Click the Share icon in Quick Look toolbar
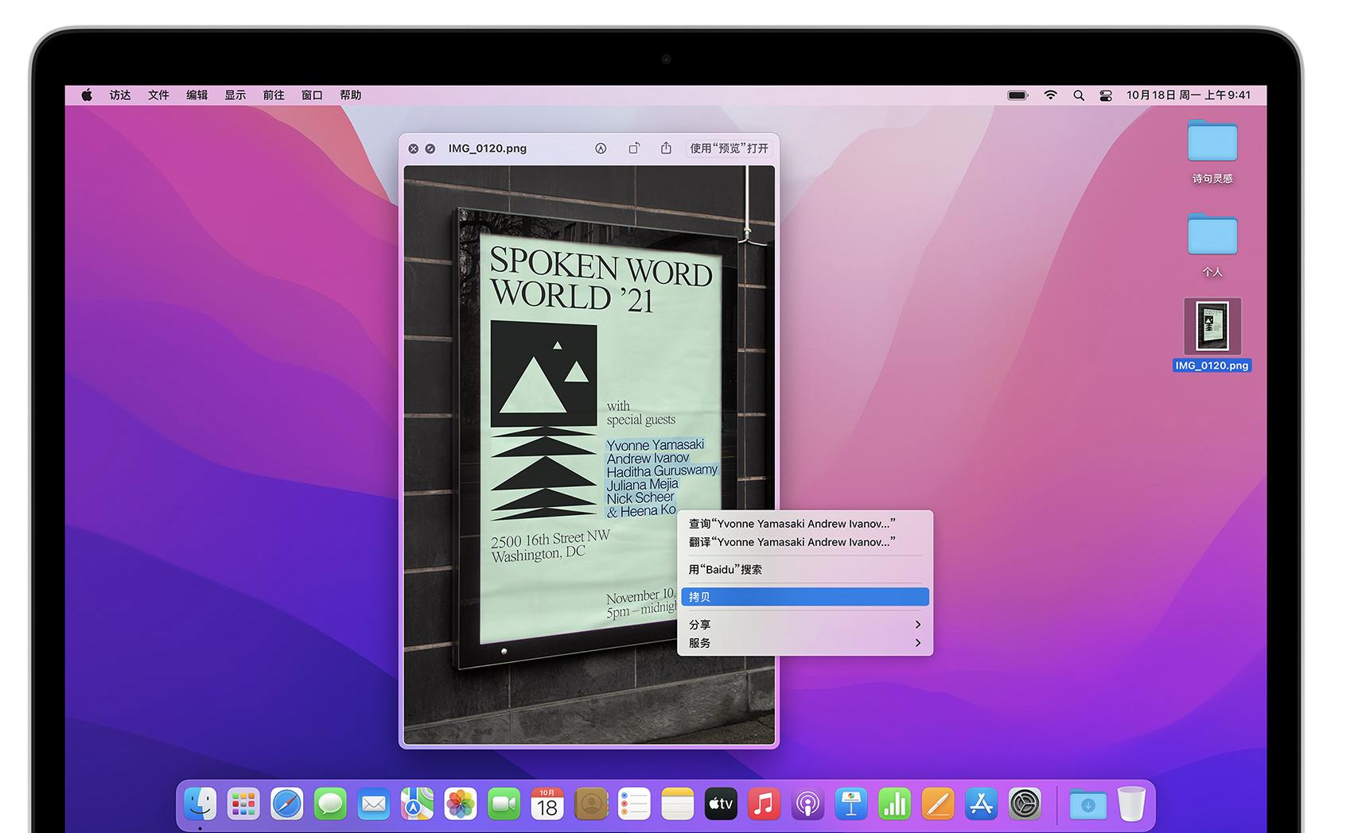Screen dimensions: 1354x833 coord(666,149)
